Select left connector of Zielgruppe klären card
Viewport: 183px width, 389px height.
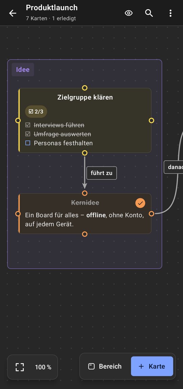tap(18, 120)
